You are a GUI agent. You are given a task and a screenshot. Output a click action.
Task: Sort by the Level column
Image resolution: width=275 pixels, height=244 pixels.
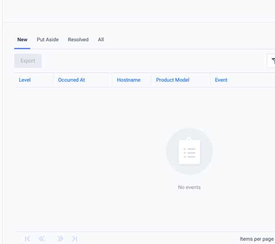[25, 80]
